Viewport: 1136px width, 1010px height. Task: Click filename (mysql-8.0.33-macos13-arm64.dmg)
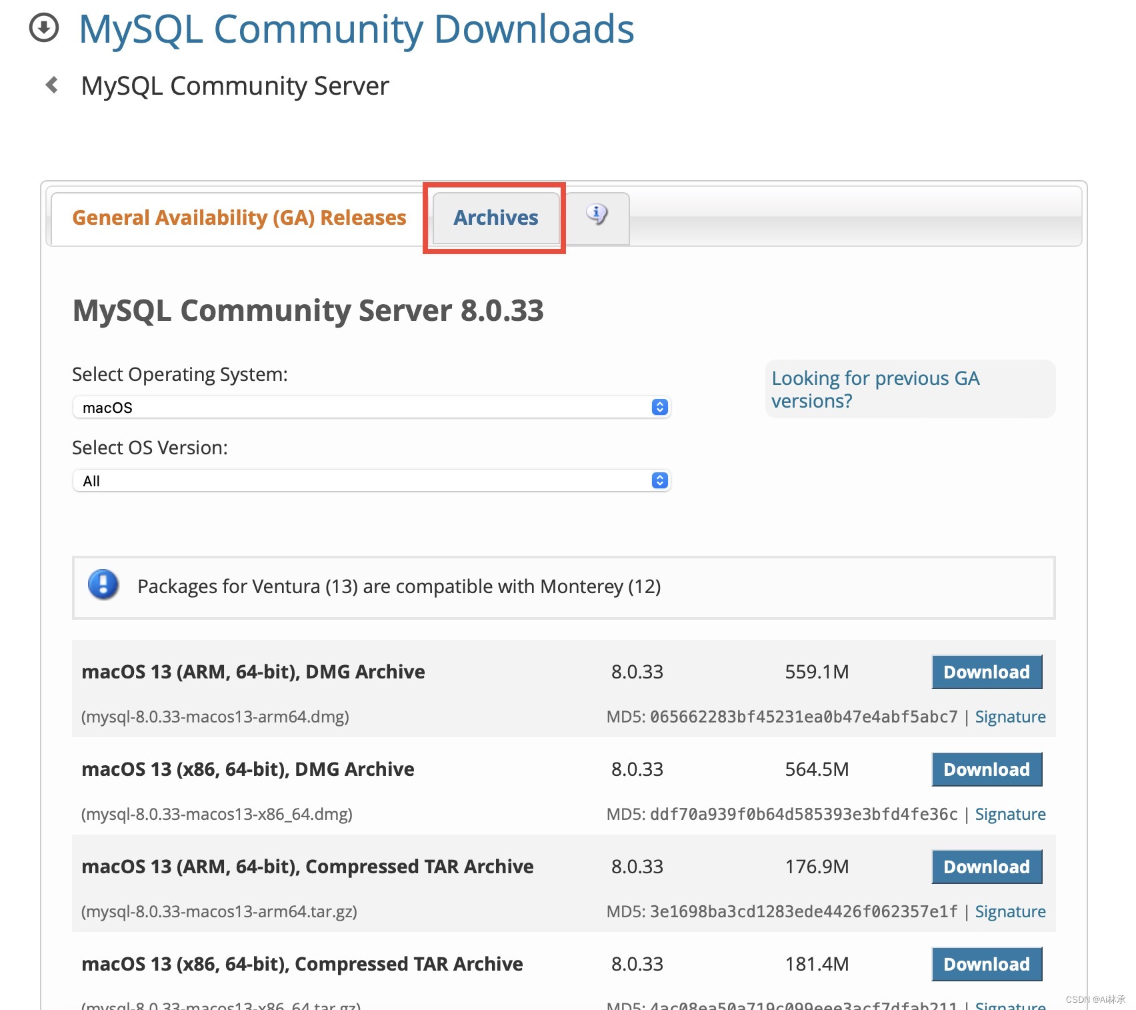215,717
